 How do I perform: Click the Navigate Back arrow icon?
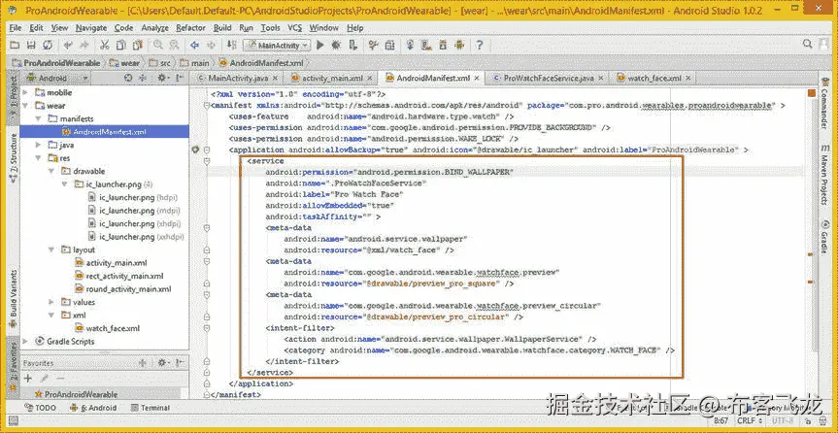point(195,45)
